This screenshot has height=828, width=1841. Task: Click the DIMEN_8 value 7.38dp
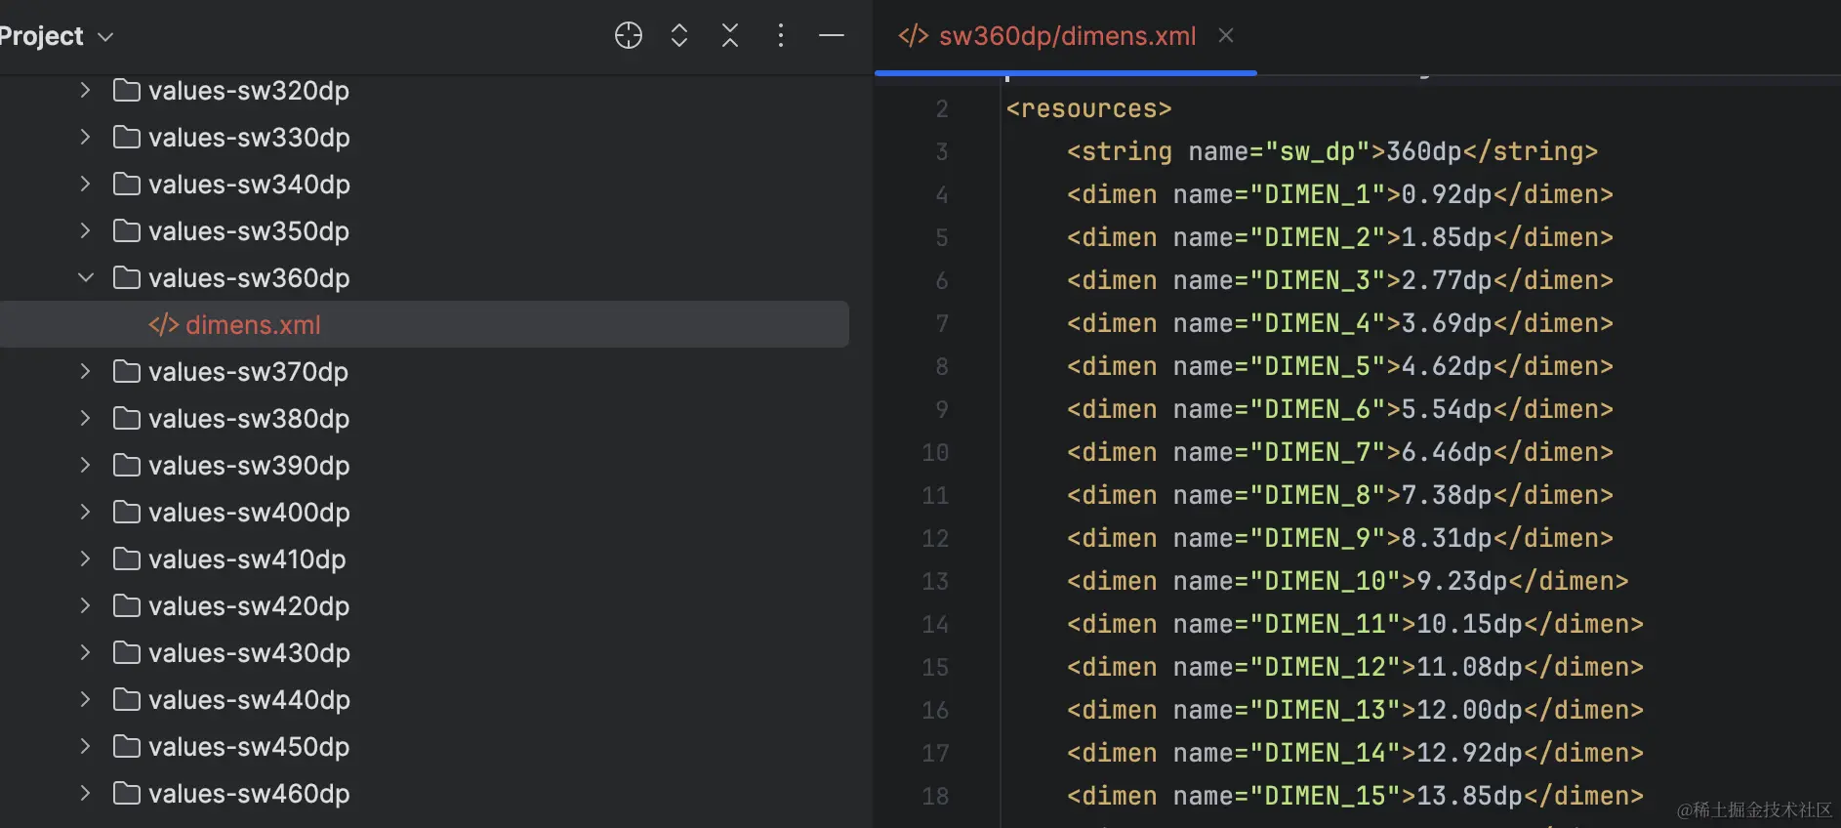(1447, 495)
